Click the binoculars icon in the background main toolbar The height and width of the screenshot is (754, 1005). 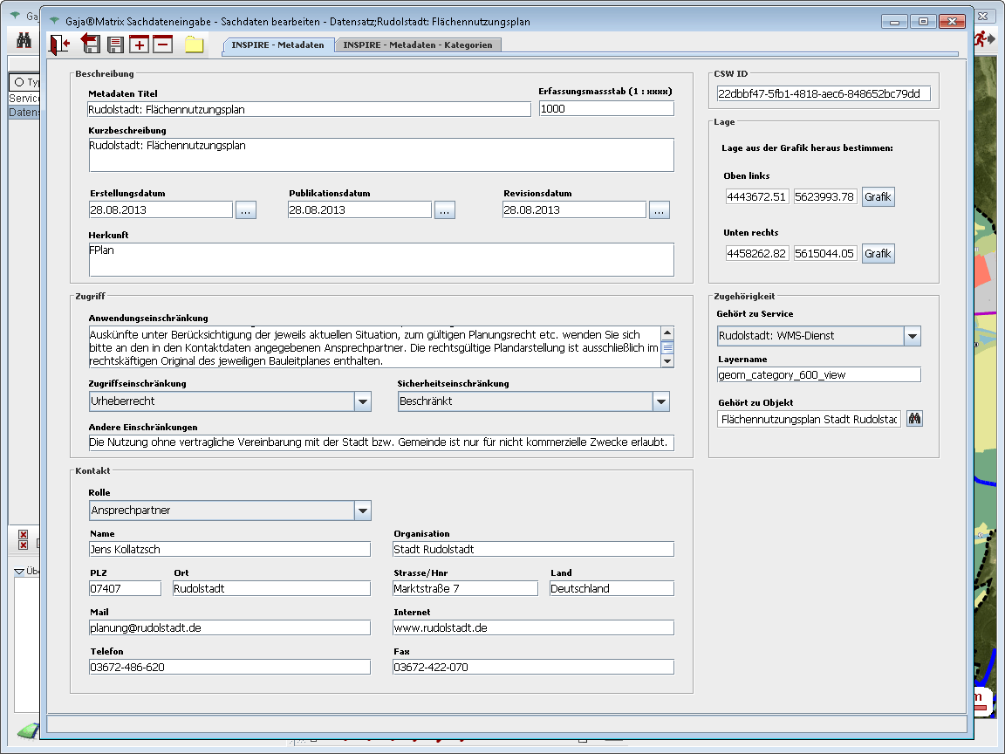[x=24, y=40]
